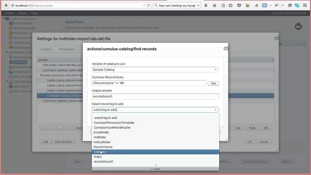
Task: Select the '-select tag to add-' list option
Action: click(155, 118)
